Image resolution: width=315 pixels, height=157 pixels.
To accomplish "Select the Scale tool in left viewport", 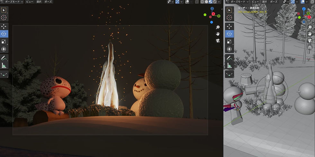I will click(x=4, y=41).
